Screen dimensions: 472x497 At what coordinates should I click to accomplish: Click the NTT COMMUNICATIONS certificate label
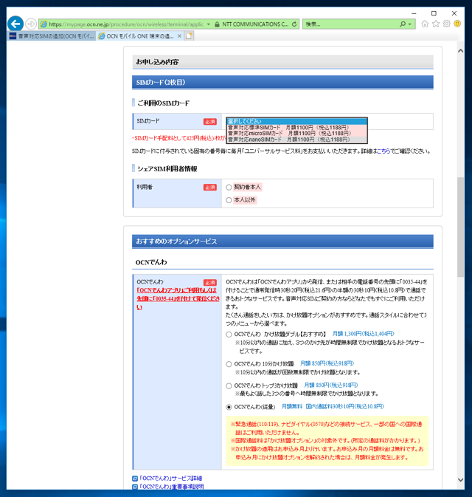(x=255, y=24)
